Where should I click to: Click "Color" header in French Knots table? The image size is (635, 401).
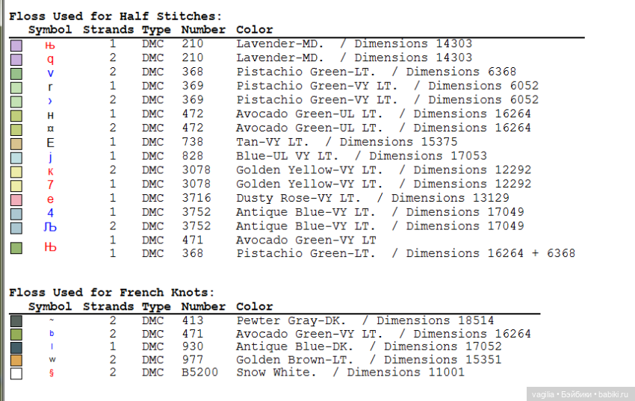click(254, 306)
